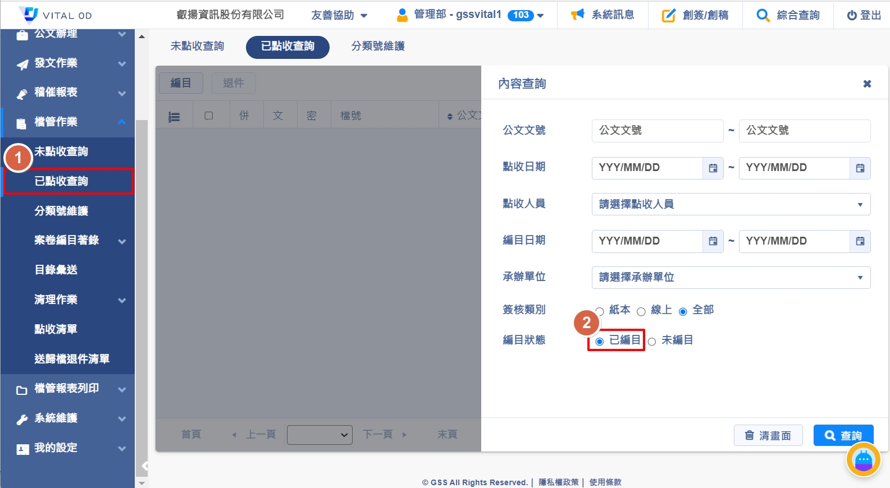Click the 綜合查詢 magnifier icon
This screenshot has width=890, height=488.
point(763,15)
